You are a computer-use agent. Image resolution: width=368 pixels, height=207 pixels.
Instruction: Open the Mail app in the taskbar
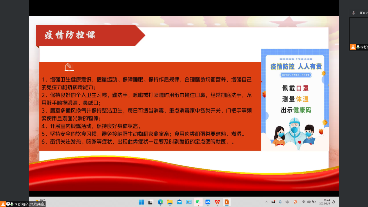pyautogui.click(x=180, y=202)
